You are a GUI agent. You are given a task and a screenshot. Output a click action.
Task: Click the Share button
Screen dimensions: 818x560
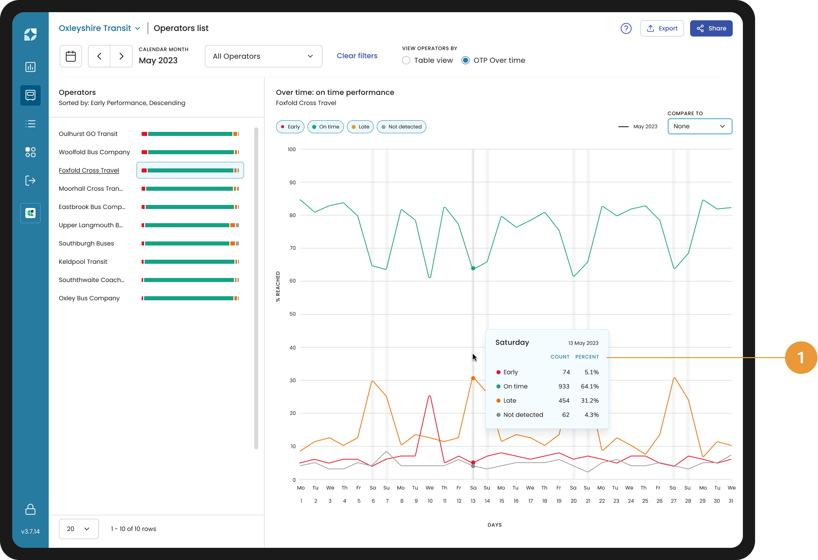pyautogui.click(x=711, y=28)
